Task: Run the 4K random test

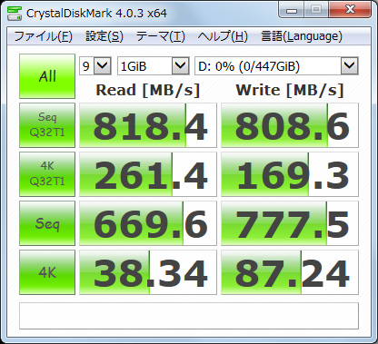Action: 47,272
